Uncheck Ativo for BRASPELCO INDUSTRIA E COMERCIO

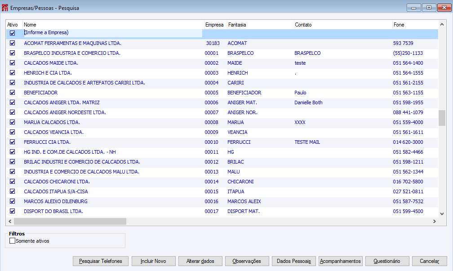coord(13,53)
